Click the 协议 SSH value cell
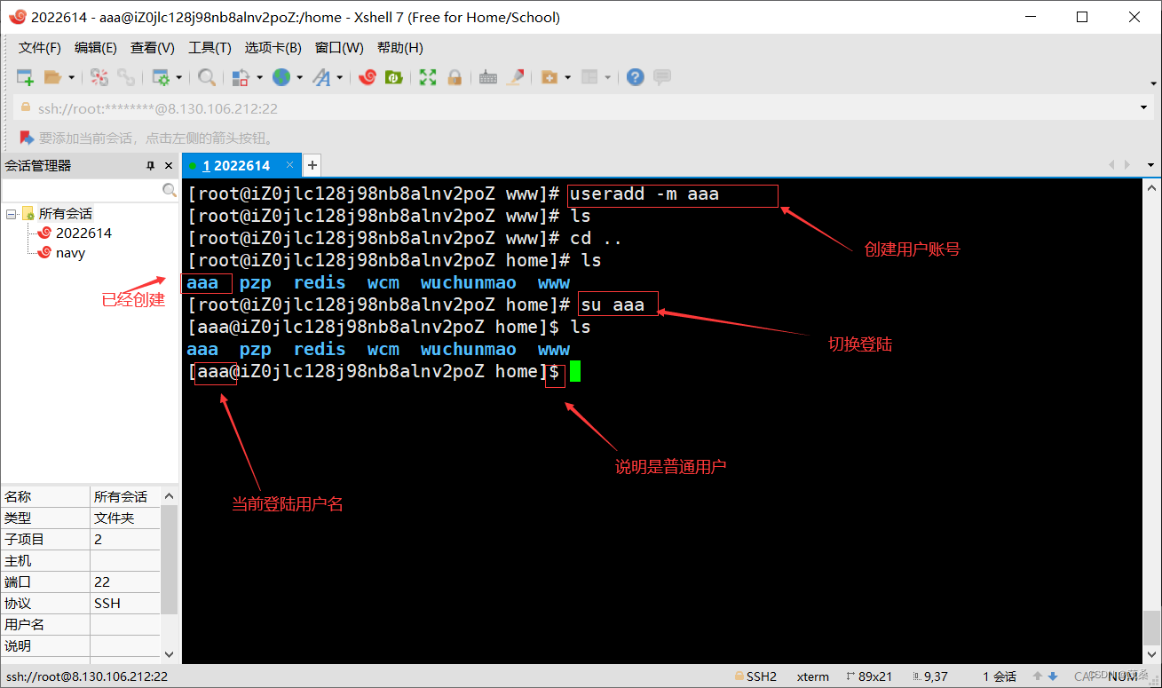The width and height of the screenshot is (1162, 688). [x=125, y=603]
